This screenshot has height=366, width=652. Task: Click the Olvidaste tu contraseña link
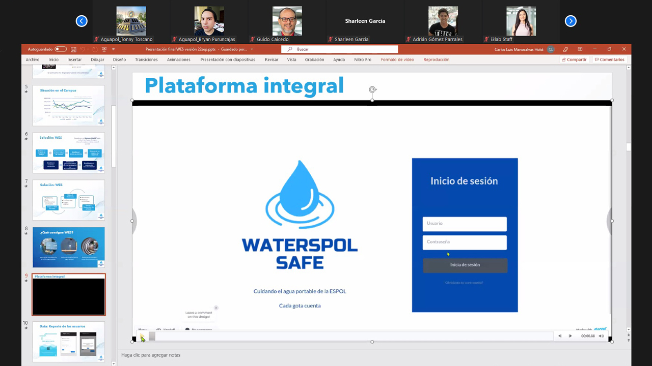click(464, 283)
